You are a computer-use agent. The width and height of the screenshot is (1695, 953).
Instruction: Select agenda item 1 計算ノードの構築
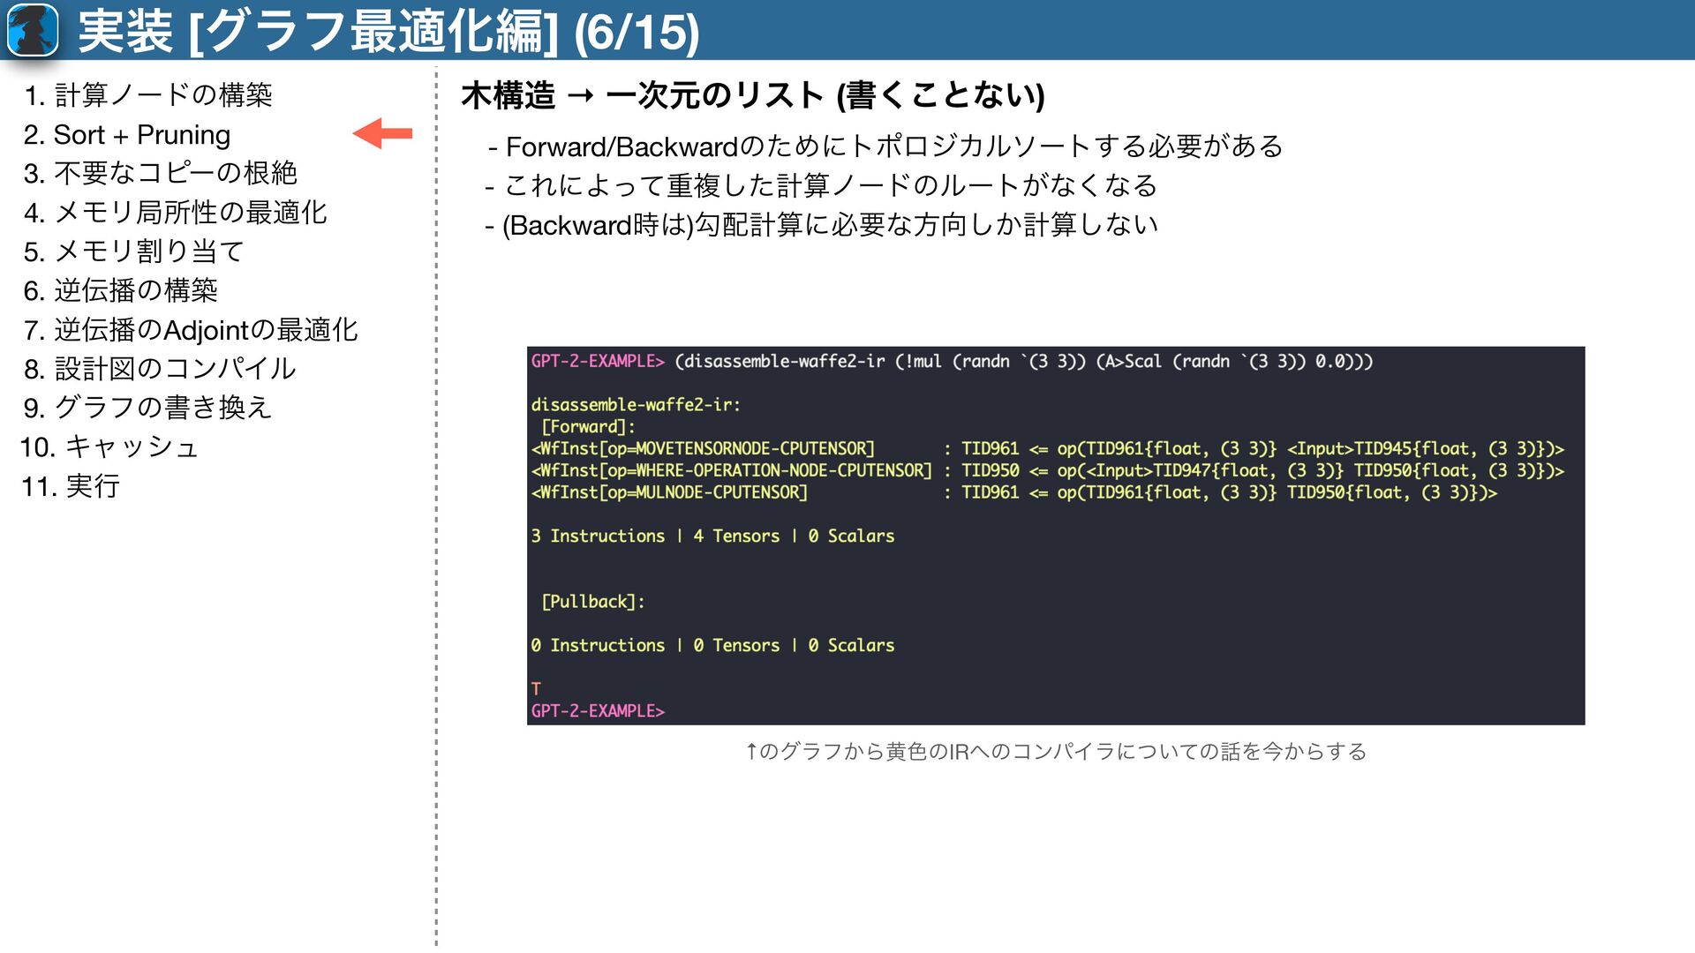click(x=148, y=94)
